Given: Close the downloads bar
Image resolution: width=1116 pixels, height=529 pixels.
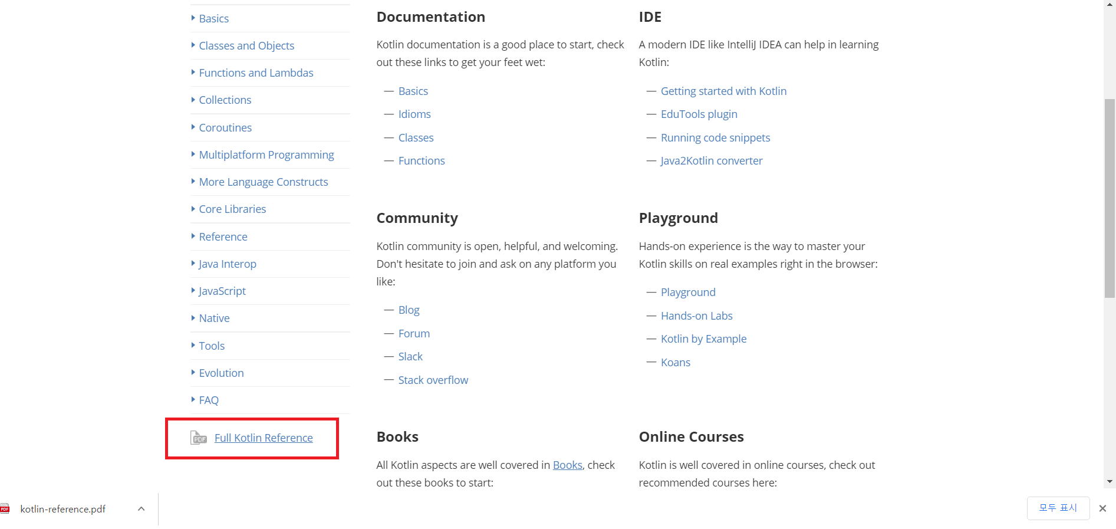Looking at the screenshot, I should tap(1102, 508).
